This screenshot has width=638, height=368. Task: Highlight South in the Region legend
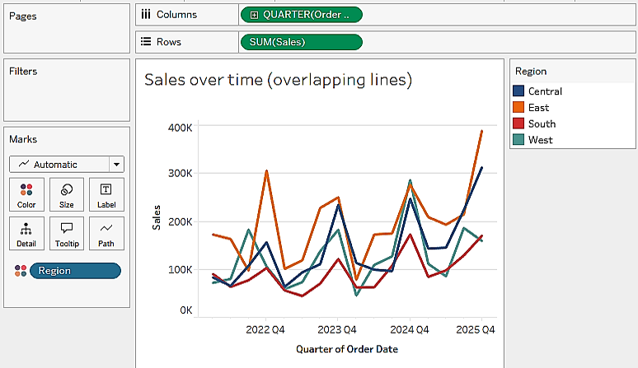click(x=541, y=123)
